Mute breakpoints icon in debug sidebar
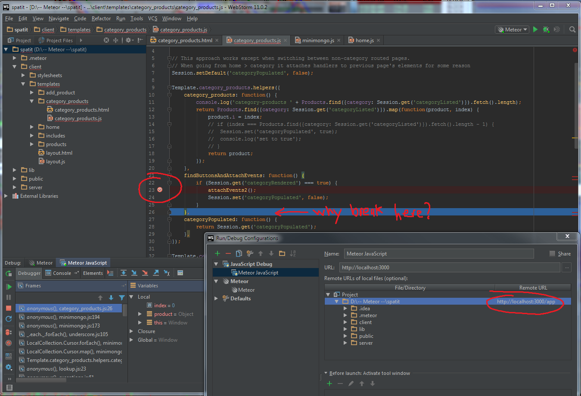Image resolution: width=581 pixels, height=396 pixels. pyautogui.click(x=9, y=343)
